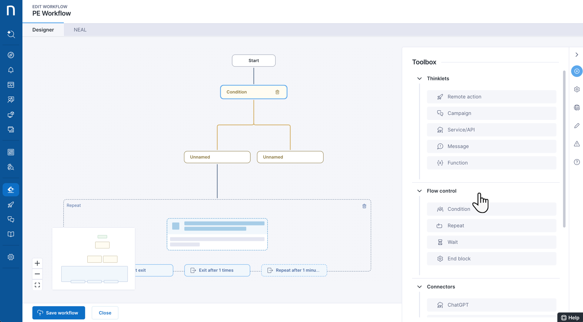Open the help question mark icon in right rail
This screenshot has width=583, height=322.
pyautogui.click(x=577, y=162)
